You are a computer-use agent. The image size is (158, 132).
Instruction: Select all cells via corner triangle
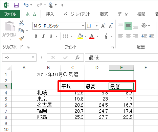pyautogui.click(x=9, y=68)
